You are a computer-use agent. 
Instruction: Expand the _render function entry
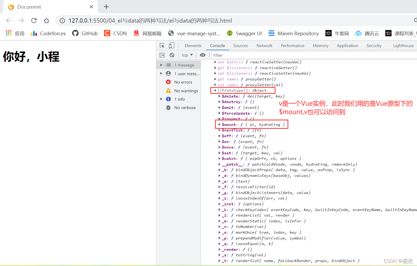220,249
